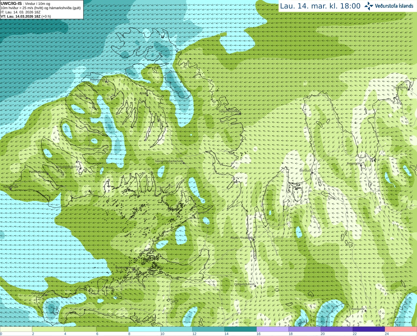Click the Veðurstofa Íslands logo
The image size is (417, 336).
(x=389, y=6)
